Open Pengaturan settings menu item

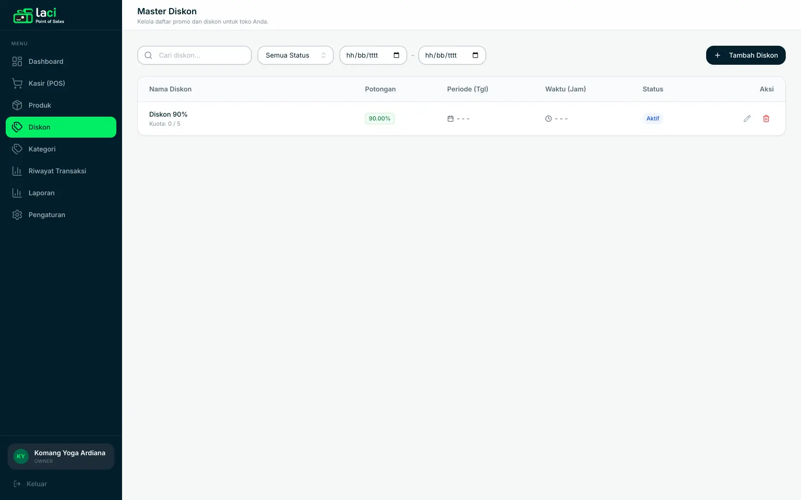click(61, 215)
